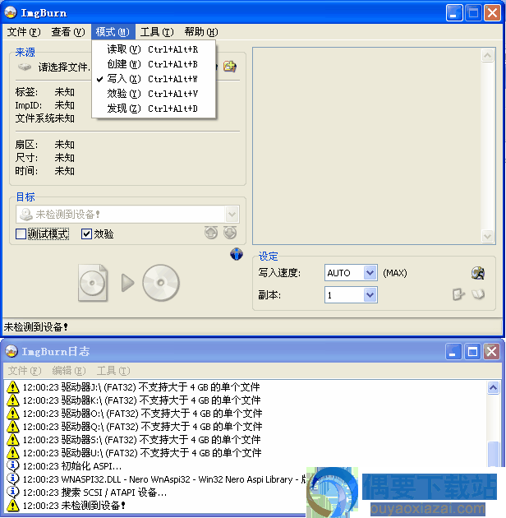Screen dimensions: 506x518
Task: Enable the 测试模式 checkbox
Action: (21, 234)
